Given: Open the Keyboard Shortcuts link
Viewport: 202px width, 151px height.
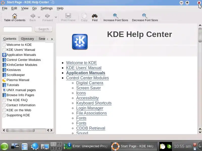Looking at the screenshot, I should (x=94, y=103).
